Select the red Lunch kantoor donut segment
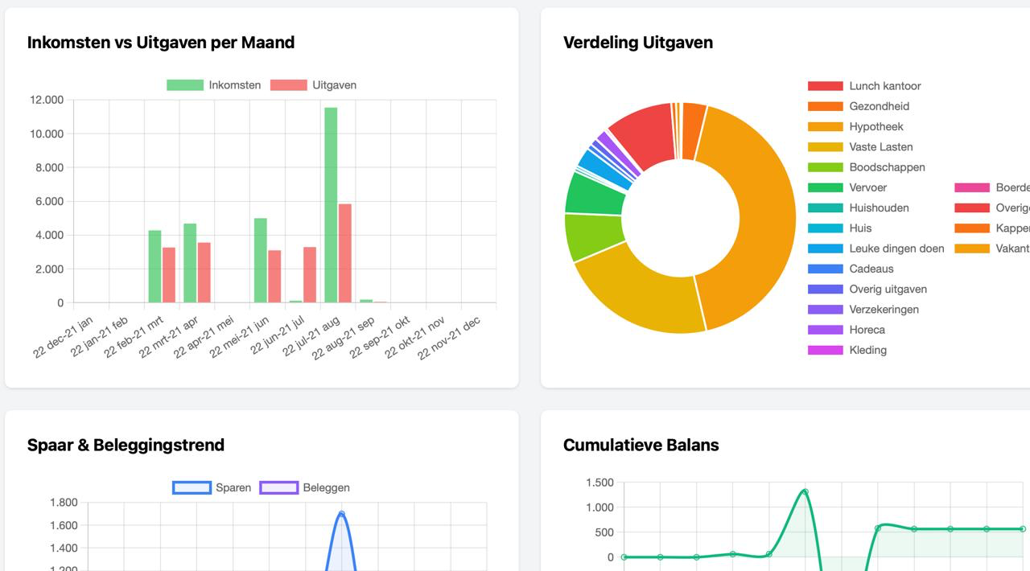The width and height of the screenshot is (1030, 571). pos(646,135)
